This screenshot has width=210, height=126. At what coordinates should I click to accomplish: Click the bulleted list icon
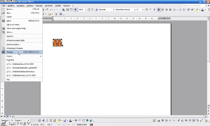click(184, 10)
